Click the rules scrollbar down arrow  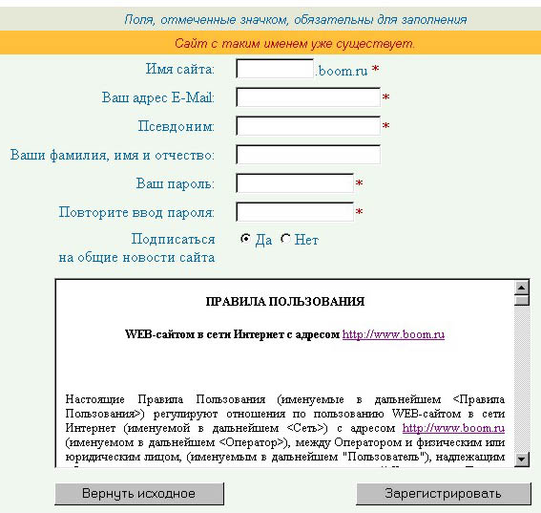pos(521,460)
